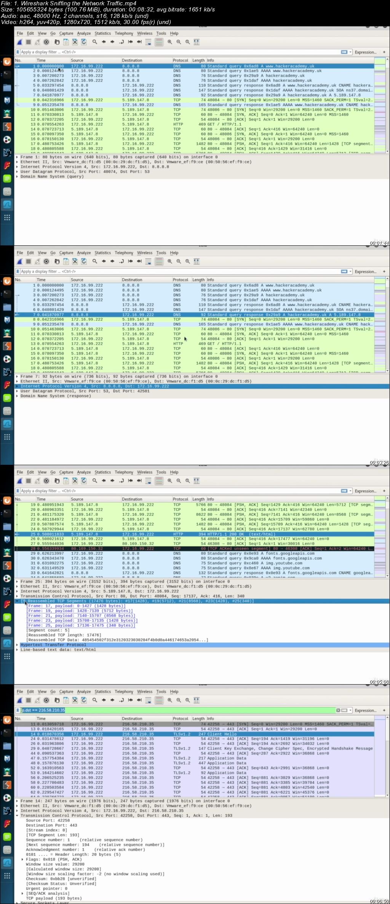
Task: Open Firefox from dock in 00:01:44 frame
Action: (x=7, y=62)
